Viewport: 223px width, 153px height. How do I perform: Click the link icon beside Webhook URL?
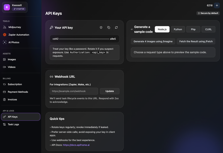[51, 77]
